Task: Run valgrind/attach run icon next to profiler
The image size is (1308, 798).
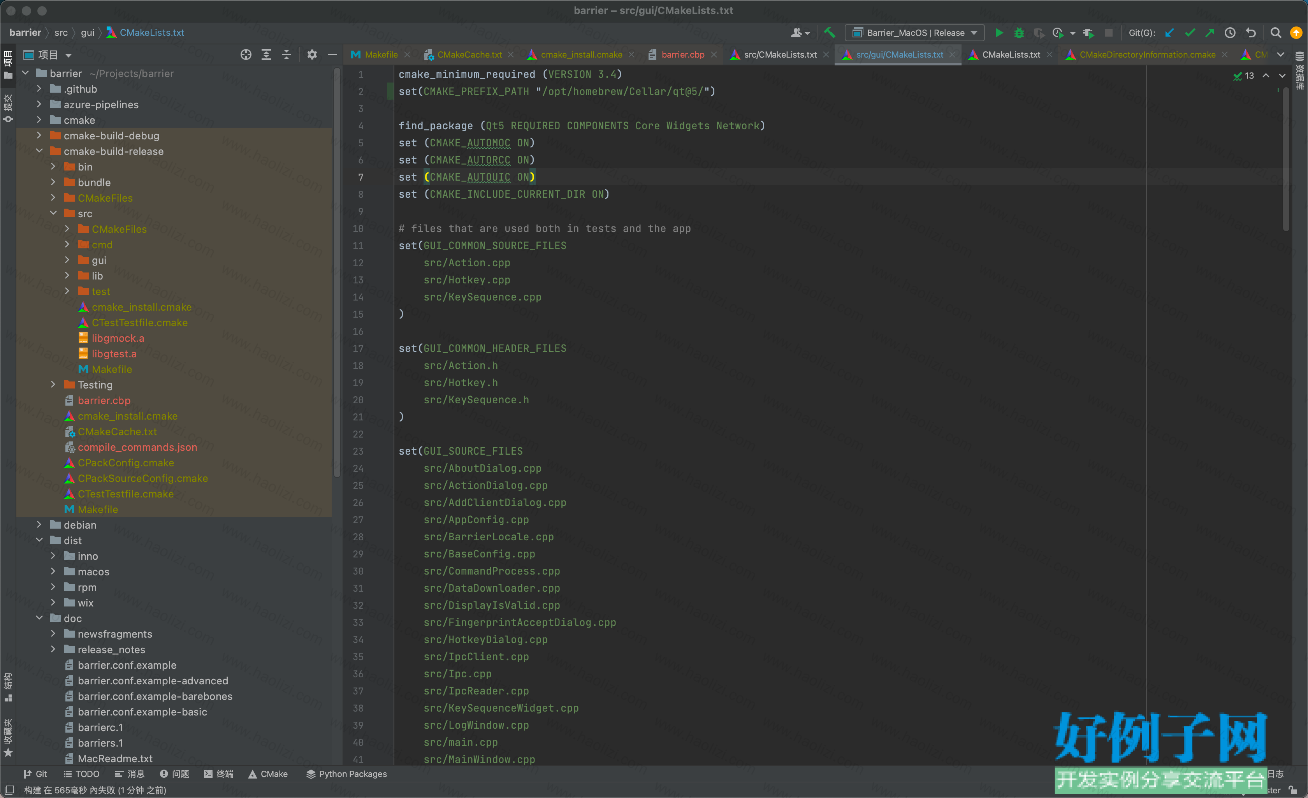Action: pos(1088,33)
